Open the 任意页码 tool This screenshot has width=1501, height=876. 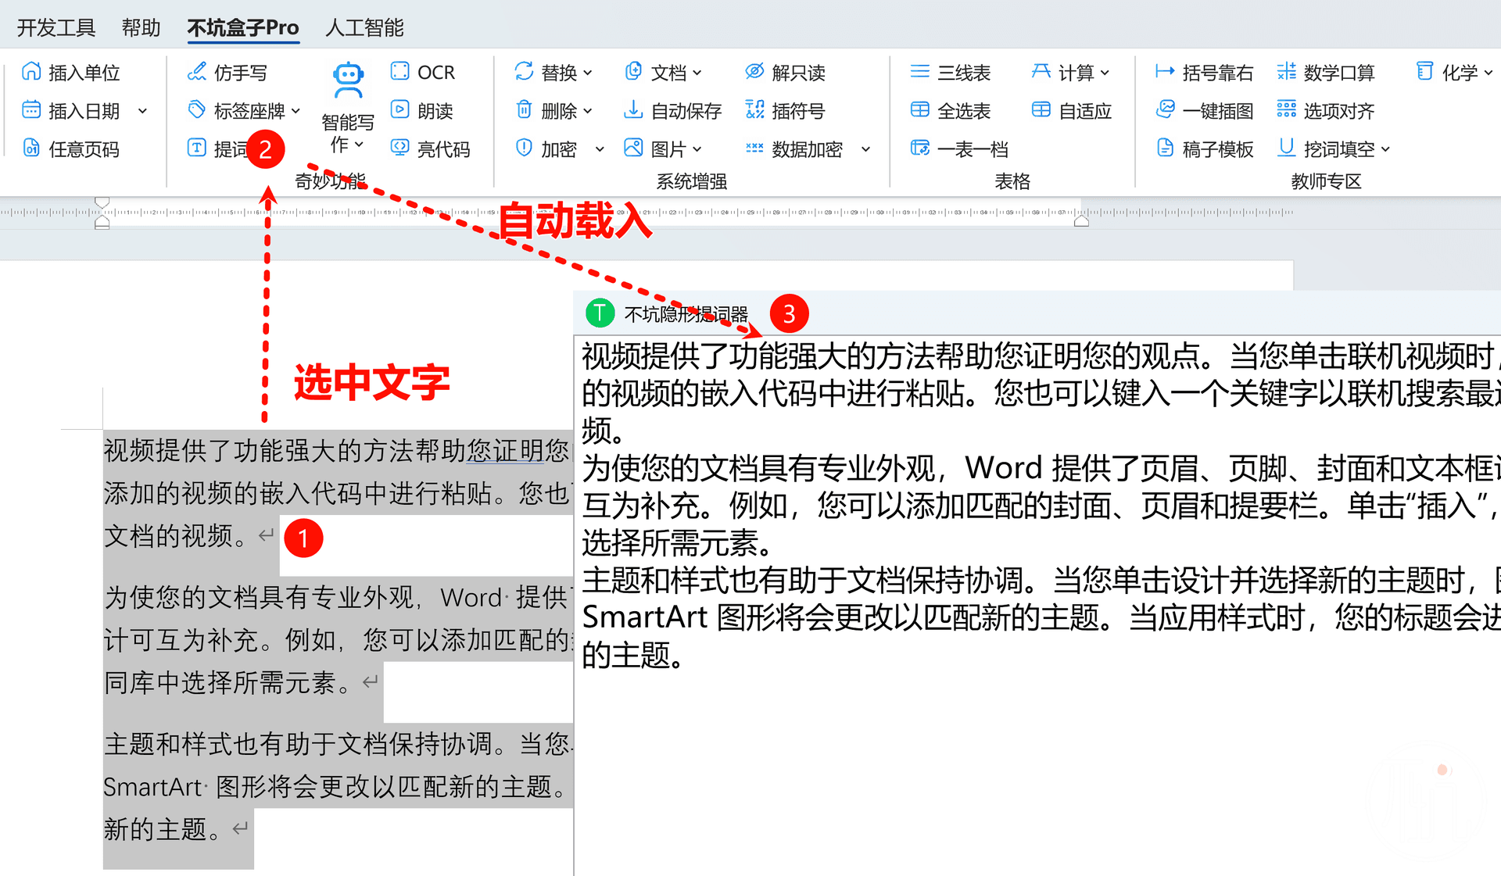pyautogui.click(x=70, y=148)
